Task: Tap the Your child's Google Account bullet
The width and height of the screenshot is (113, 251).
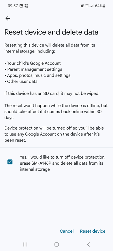Action: tap(33, 63)
